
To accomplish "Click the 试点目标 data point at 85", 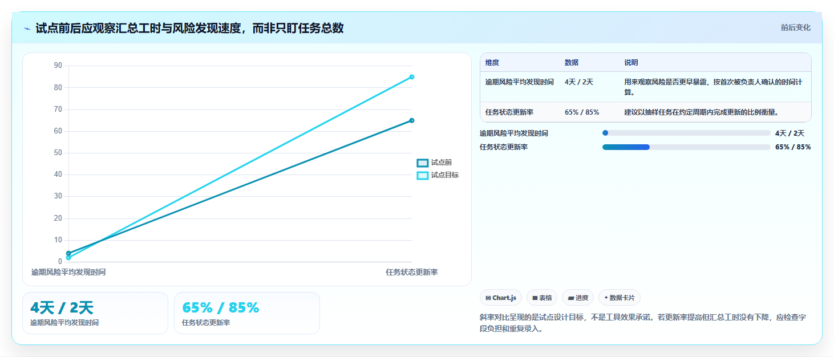I will tap(412, 77).
